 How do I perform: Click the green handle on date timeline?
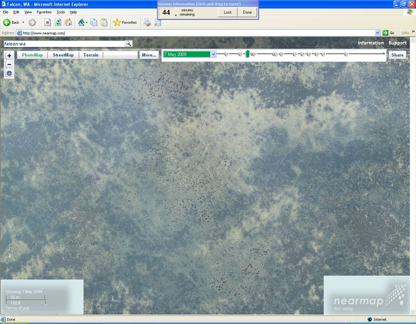coord(247,54)
